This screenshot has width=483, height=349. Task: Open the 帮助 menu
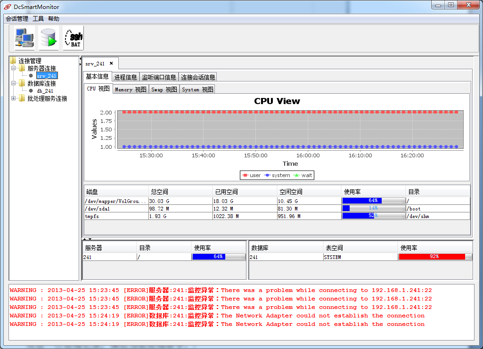[54, 19]
